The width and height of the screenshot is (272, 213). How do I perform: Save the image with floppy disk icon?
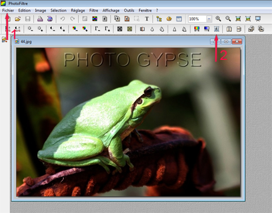pyautogui.click(x=28, y=19)
